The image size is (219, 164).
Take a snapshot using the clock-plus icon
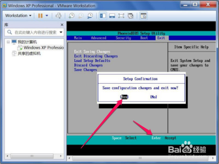pos(71,16)
